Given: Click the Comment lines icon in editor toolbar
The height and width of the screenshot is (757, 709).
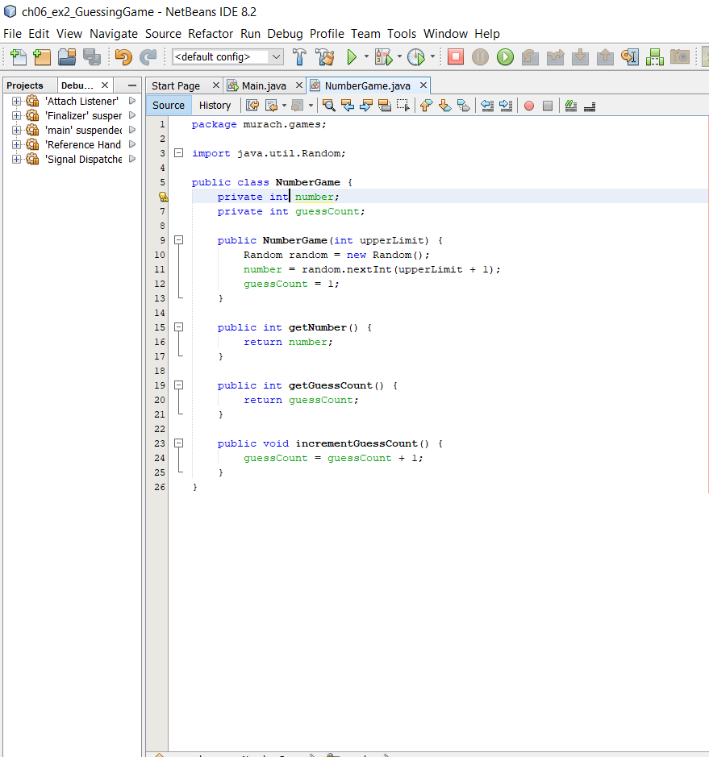Looking at the screenshot, I should [x=570, y=106].
